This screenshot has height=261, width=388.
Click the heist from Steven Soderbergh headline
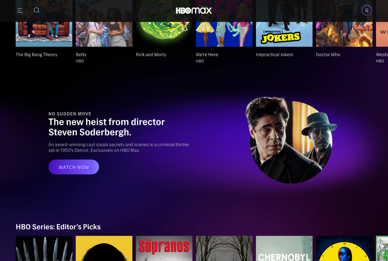(107, 127)
